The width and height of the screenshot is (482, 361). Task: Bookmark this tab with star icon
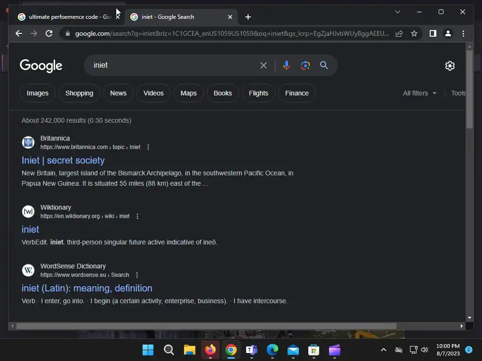[414, 33]
